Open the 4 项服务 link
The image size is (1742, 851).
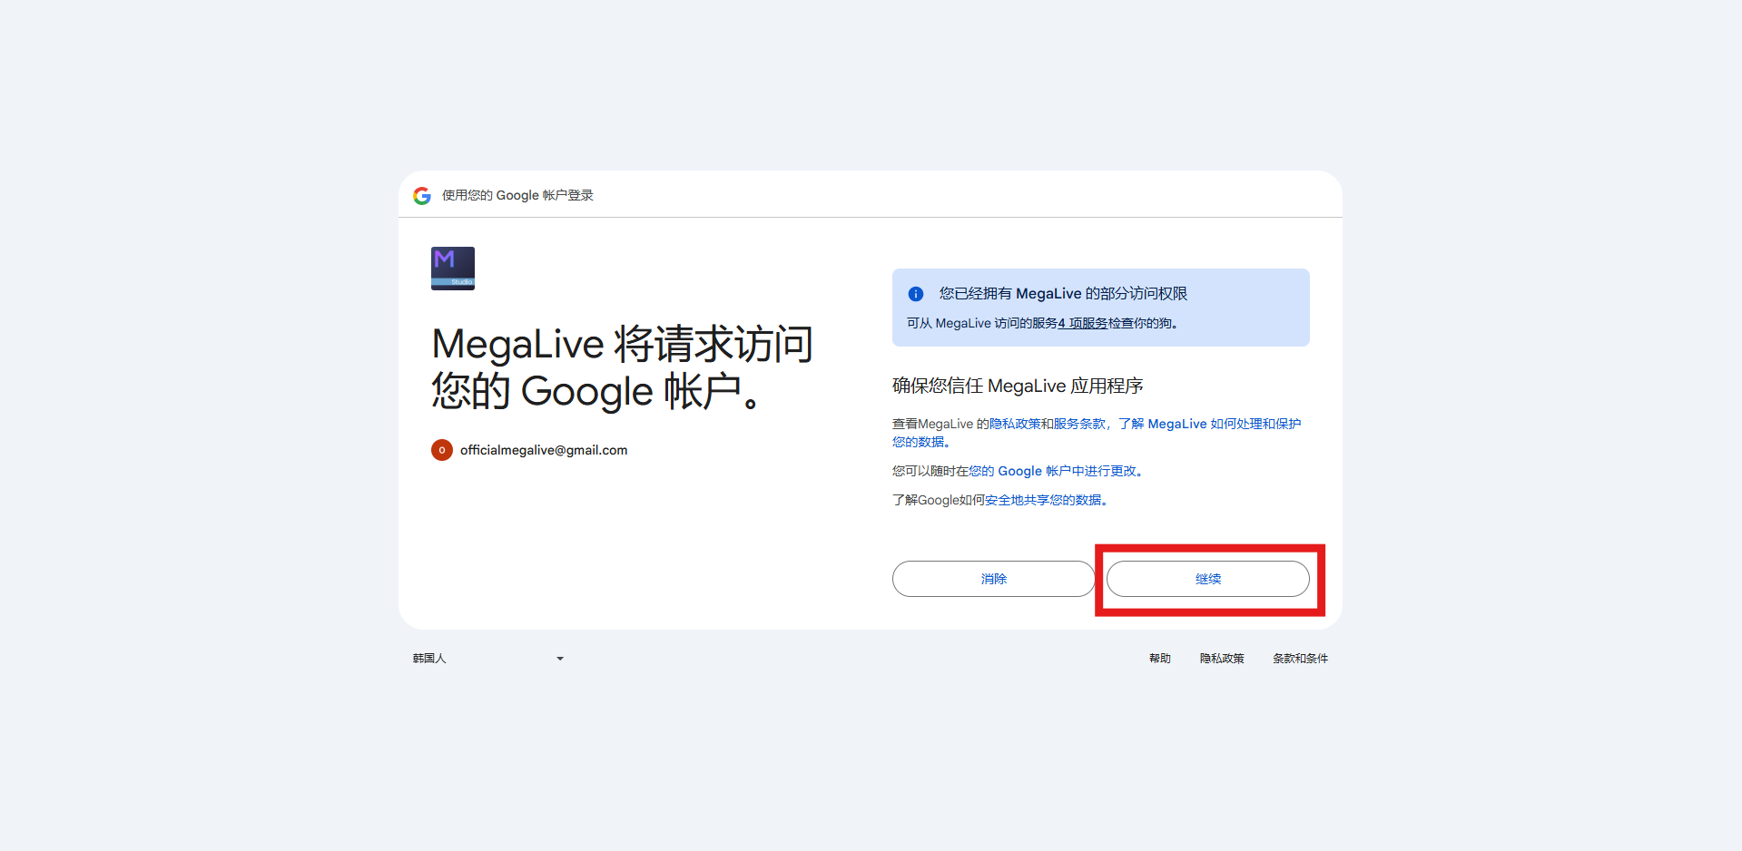point(1083,323)
